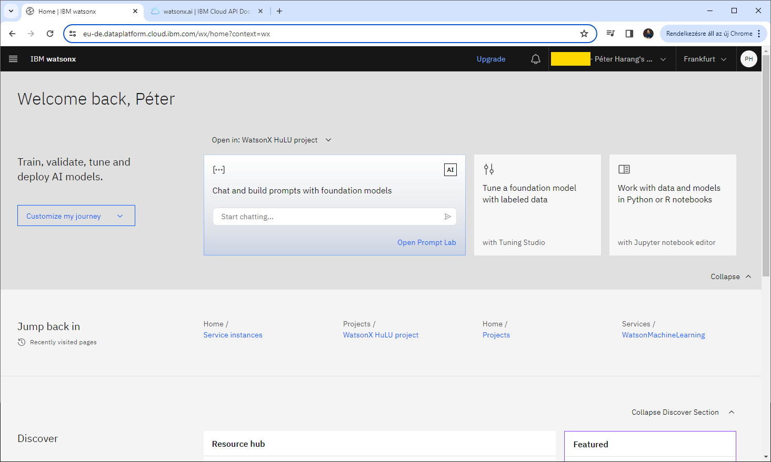Image resolution: width=771 pixels, height=462 pixels.
Task: Click the recently visited history icon
Action: click(x=22, y=342)
